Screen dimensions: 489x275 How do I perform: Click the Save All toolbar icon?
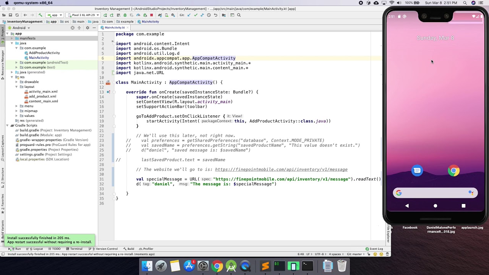10,15
